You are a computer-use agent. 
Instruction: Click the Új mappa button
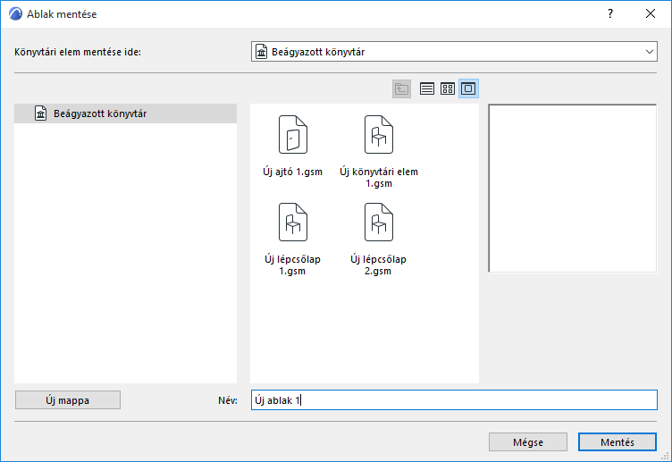tap(68, 399)
